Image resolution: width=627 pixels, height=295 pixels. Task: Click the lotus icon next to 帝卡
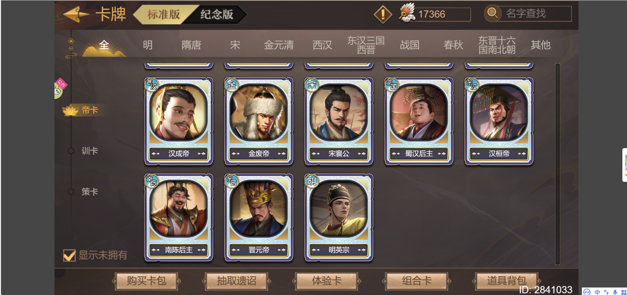pos(71,111)
